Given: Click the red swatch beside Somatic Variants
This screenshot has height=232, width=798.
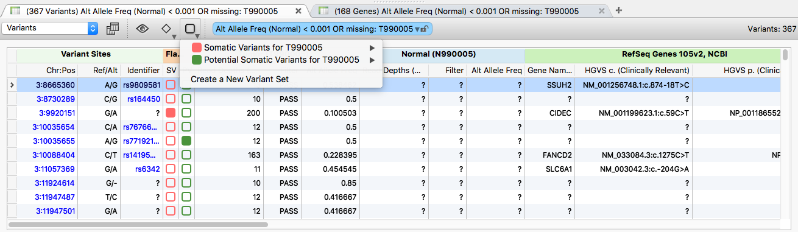Looking at the screenshot, I should click(x=196, y=47).
